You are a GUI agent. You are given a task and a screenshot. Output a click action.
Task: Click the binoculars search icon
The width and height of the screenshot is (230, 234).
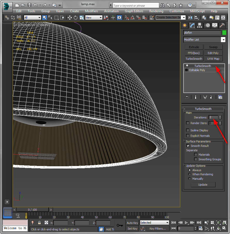coord(162,5)
